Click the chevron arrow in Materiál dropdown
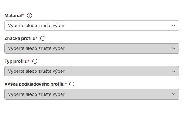 pos(174,26)
